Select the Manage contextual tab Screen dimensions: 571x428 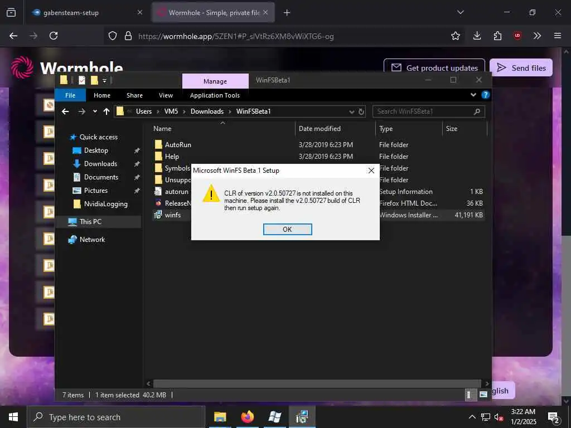215,81
